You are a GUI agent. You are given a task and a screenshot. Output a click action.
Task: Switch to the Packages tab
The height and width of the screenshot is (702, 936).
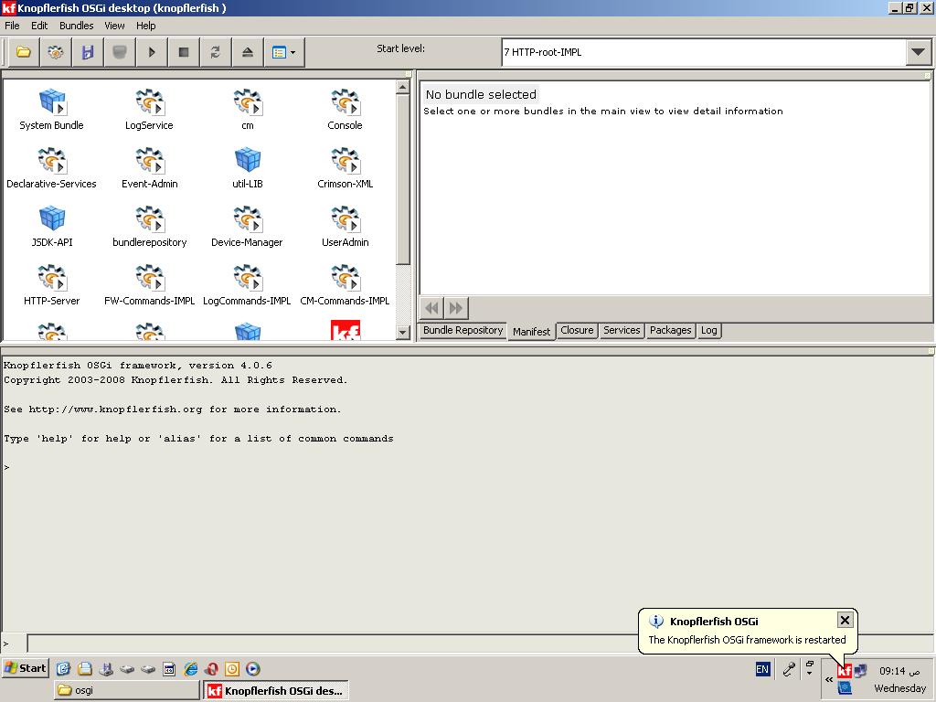670,330
